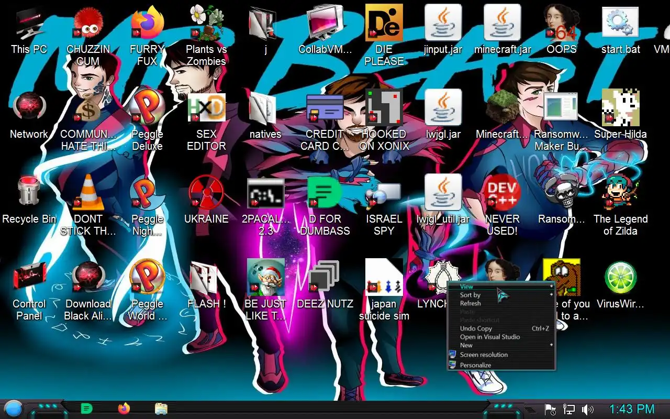Select the jinput.jar file icon
670x419 pixels.
[x=443, y=23]
